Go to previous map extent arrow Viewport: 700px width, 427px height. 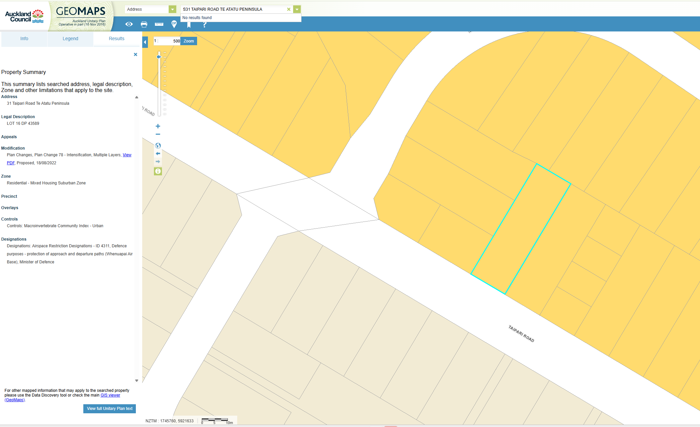tap(158, 154)
